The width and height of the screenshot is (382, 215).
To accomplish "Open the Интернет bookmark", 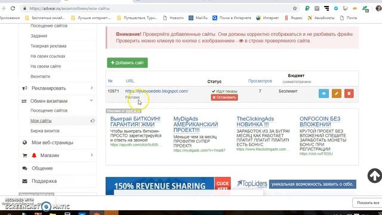I will tap(267, 18).
